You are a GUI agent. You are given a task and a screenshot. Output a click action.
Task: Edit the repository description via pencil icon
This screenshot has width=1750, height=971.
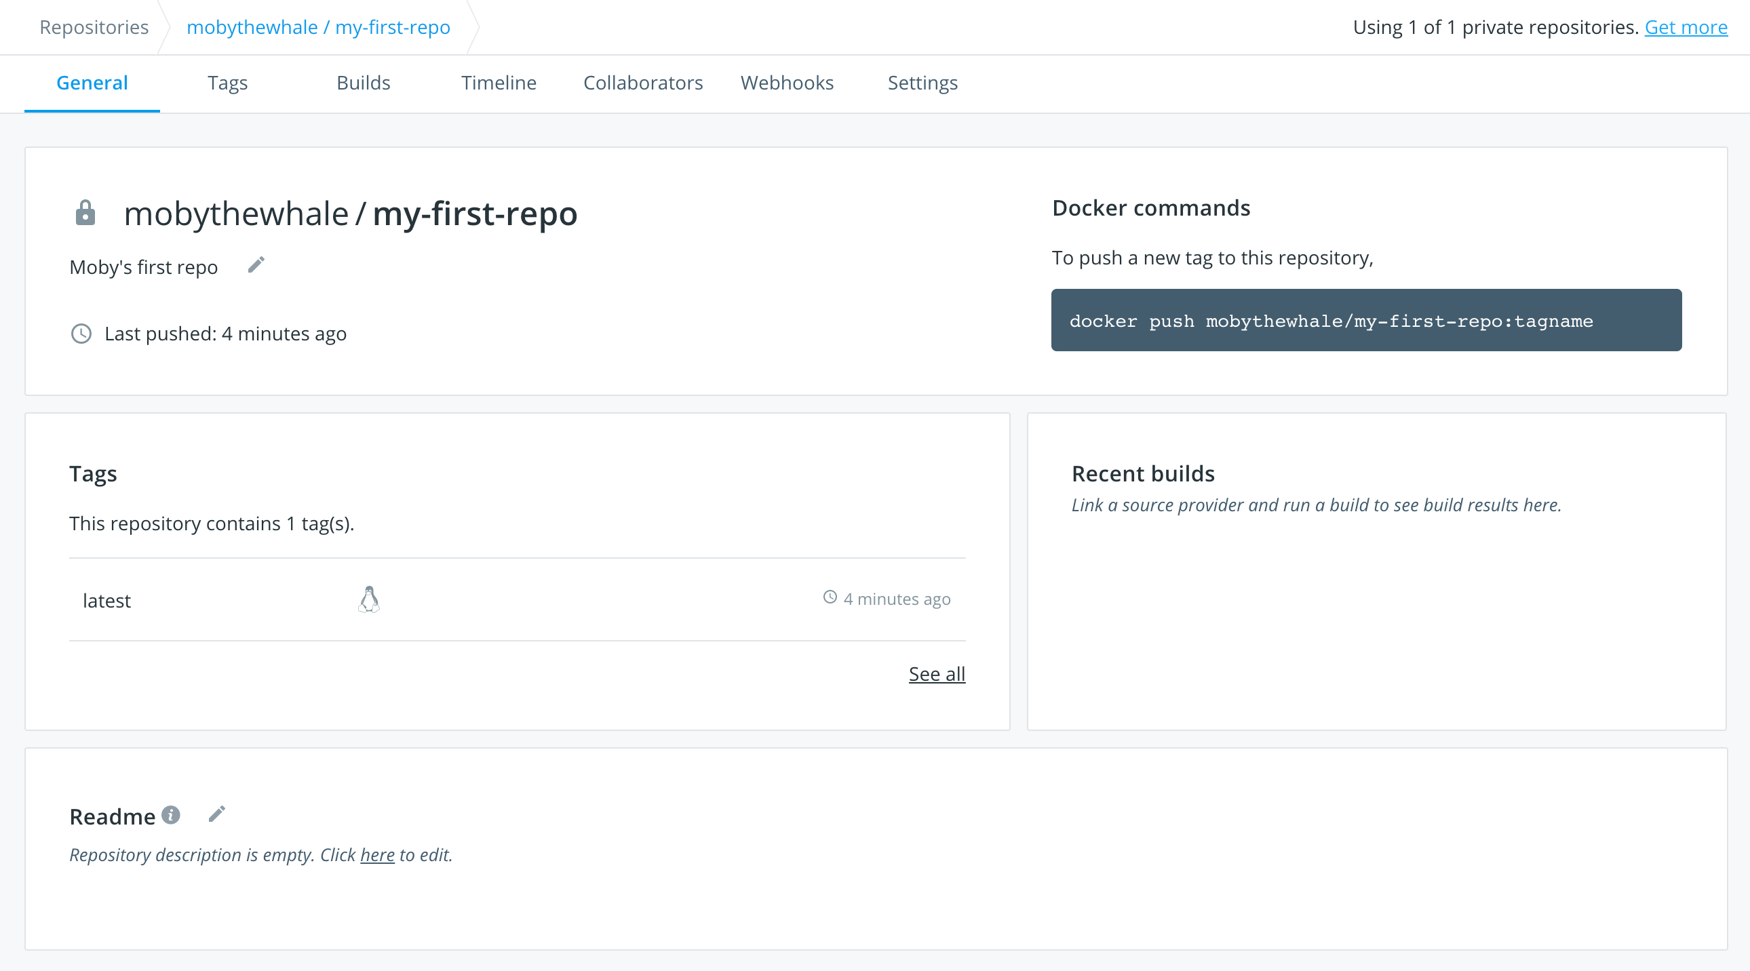pos(256,265)
